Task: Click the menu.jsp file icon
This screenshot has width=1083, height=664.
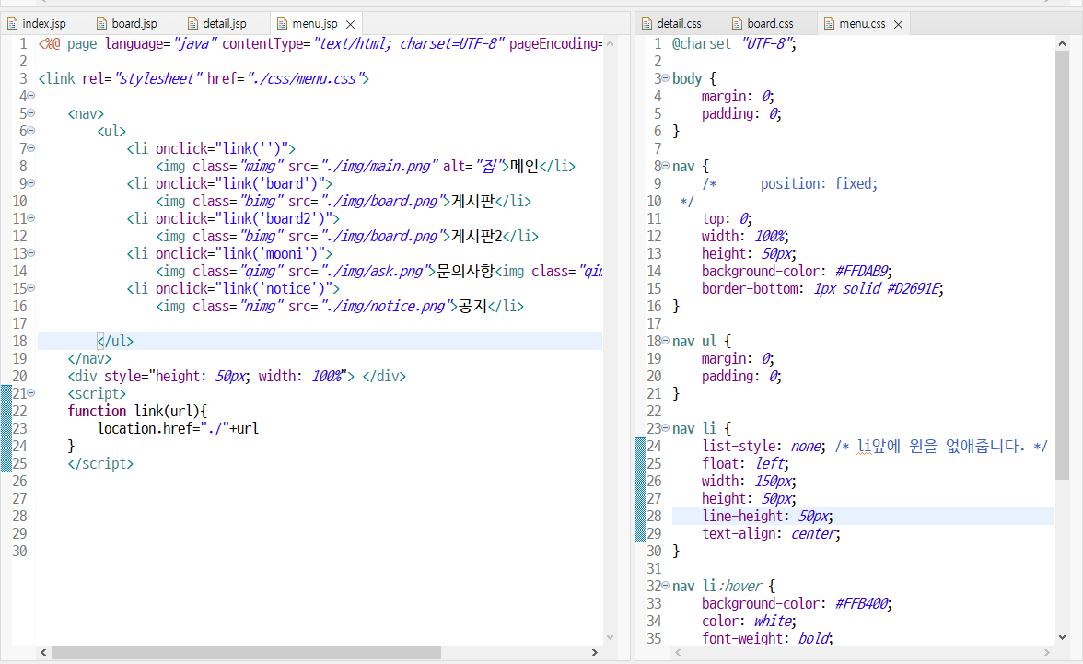Action: tap(282, 24)
